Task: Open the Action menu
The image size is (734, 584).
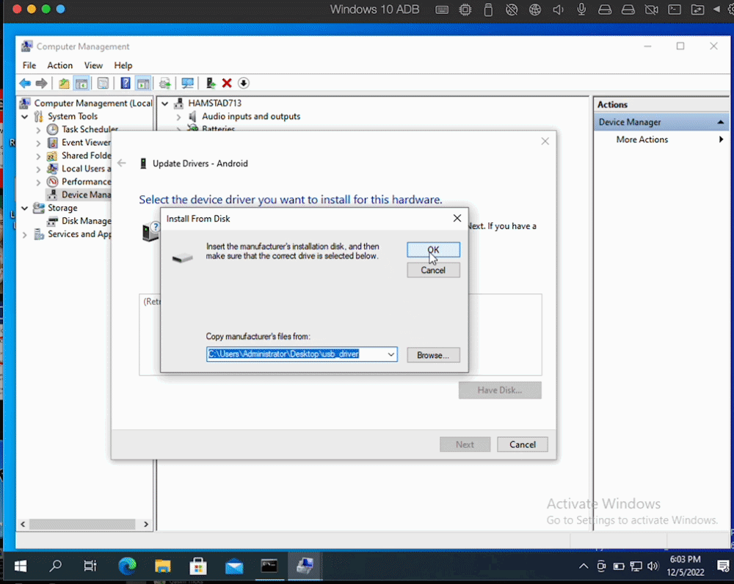Action: tap(60, 65)
